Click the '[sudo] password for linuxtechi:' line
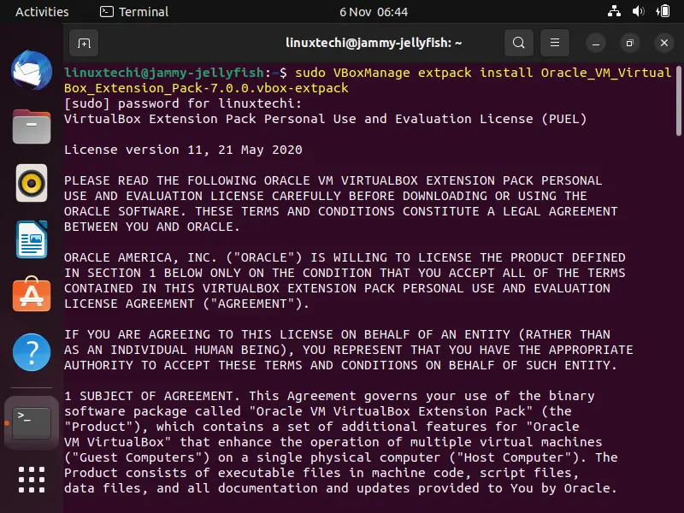684x513 pixels. click(183, 103)
